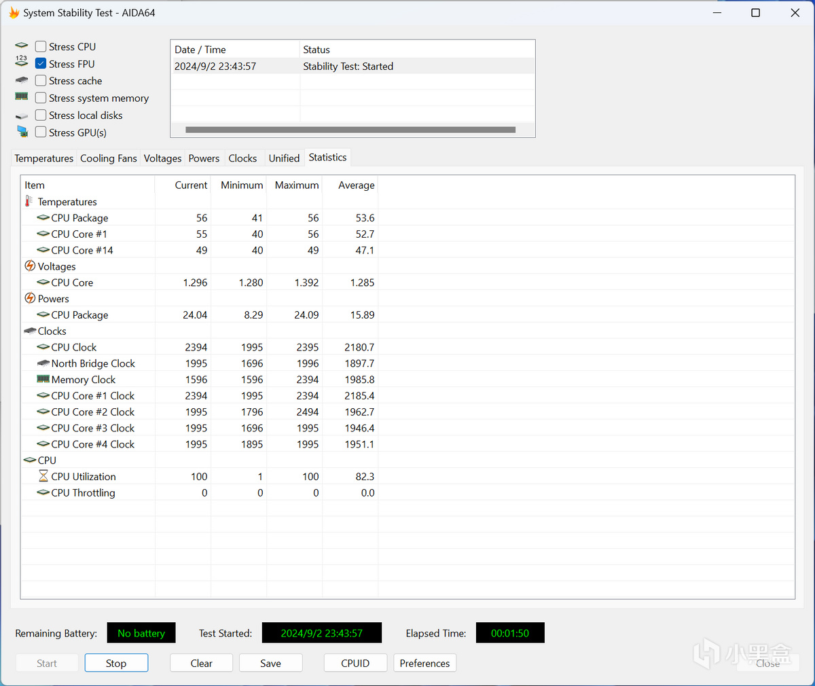Select the 'Stability Test: Started' log entry

pyautogui.click(x=352, y=66)
